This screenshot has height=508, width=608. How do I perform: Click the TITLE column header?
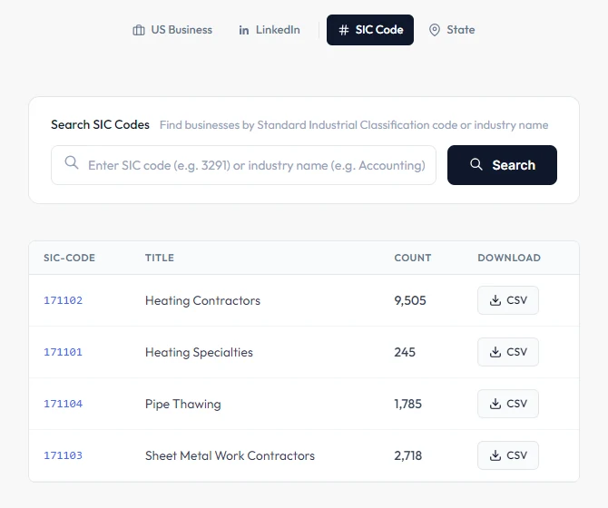[x=160, y=258]
